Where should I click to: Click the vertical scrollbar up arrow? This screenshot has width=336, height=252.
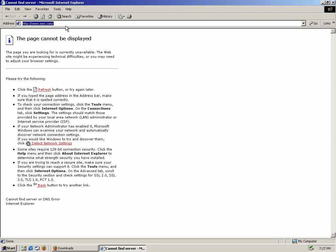pos(333,31)
